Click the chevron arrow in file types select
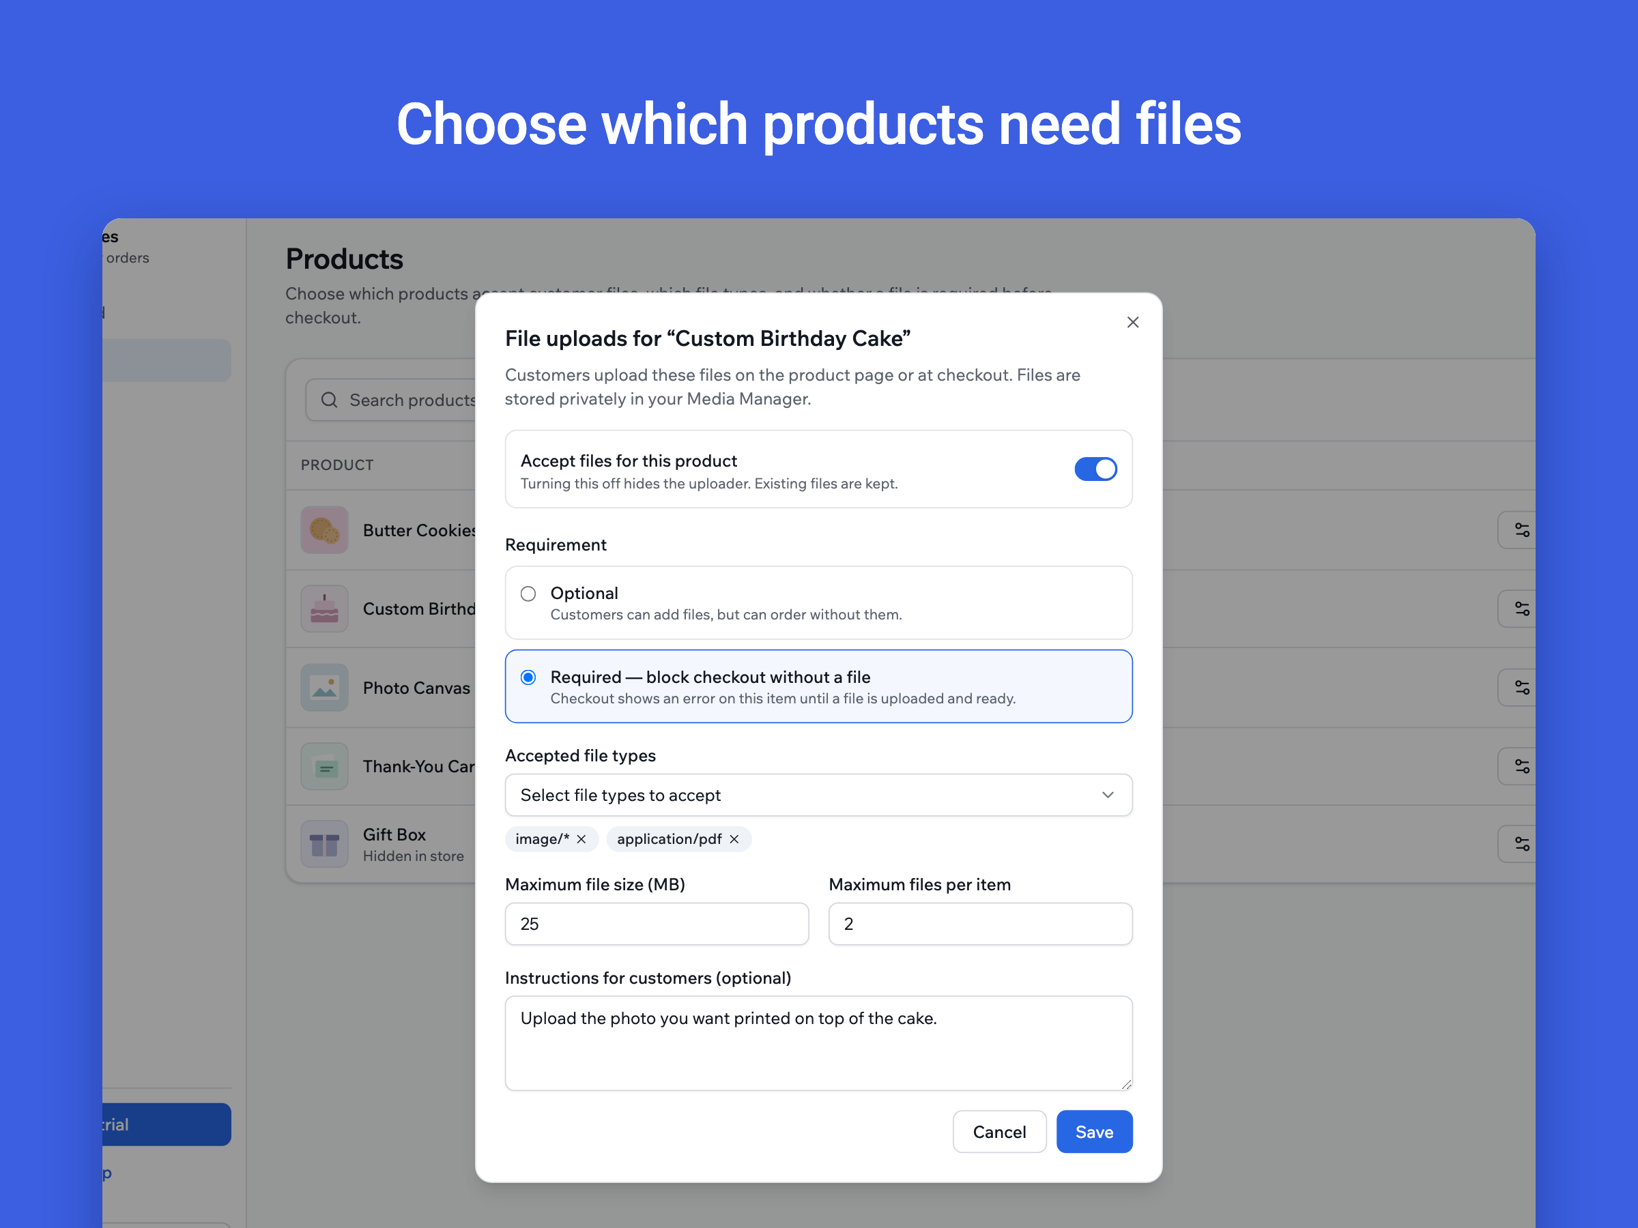The height and width of the screenshot is (1228, 1638). (x=1108, y=795)
